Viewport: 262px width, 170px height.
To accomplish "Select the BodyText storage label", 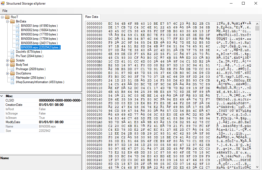I will click(x=22, y=65).
